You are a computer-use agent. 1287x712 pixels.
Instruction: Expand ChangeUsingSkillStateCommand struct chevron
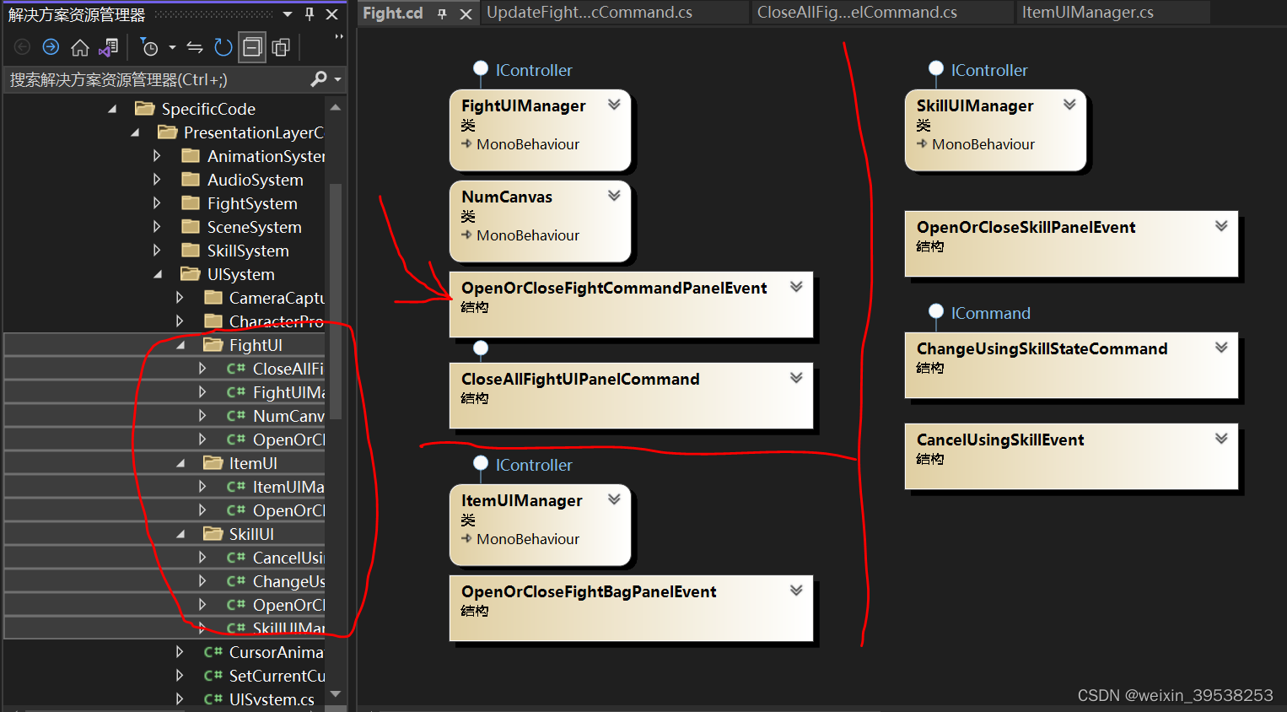[1221, 348]
